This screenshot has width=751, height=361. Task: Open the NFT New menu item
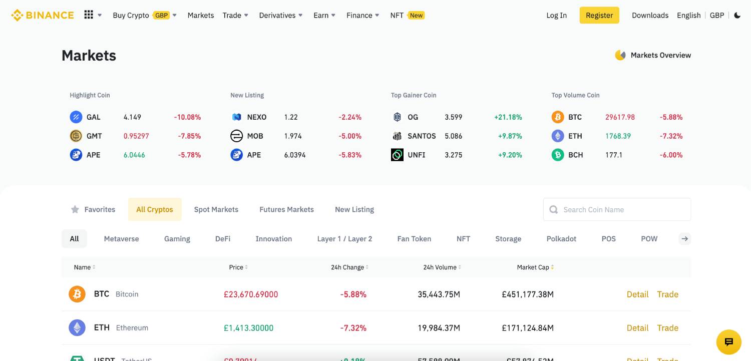[x=407, y=15]
